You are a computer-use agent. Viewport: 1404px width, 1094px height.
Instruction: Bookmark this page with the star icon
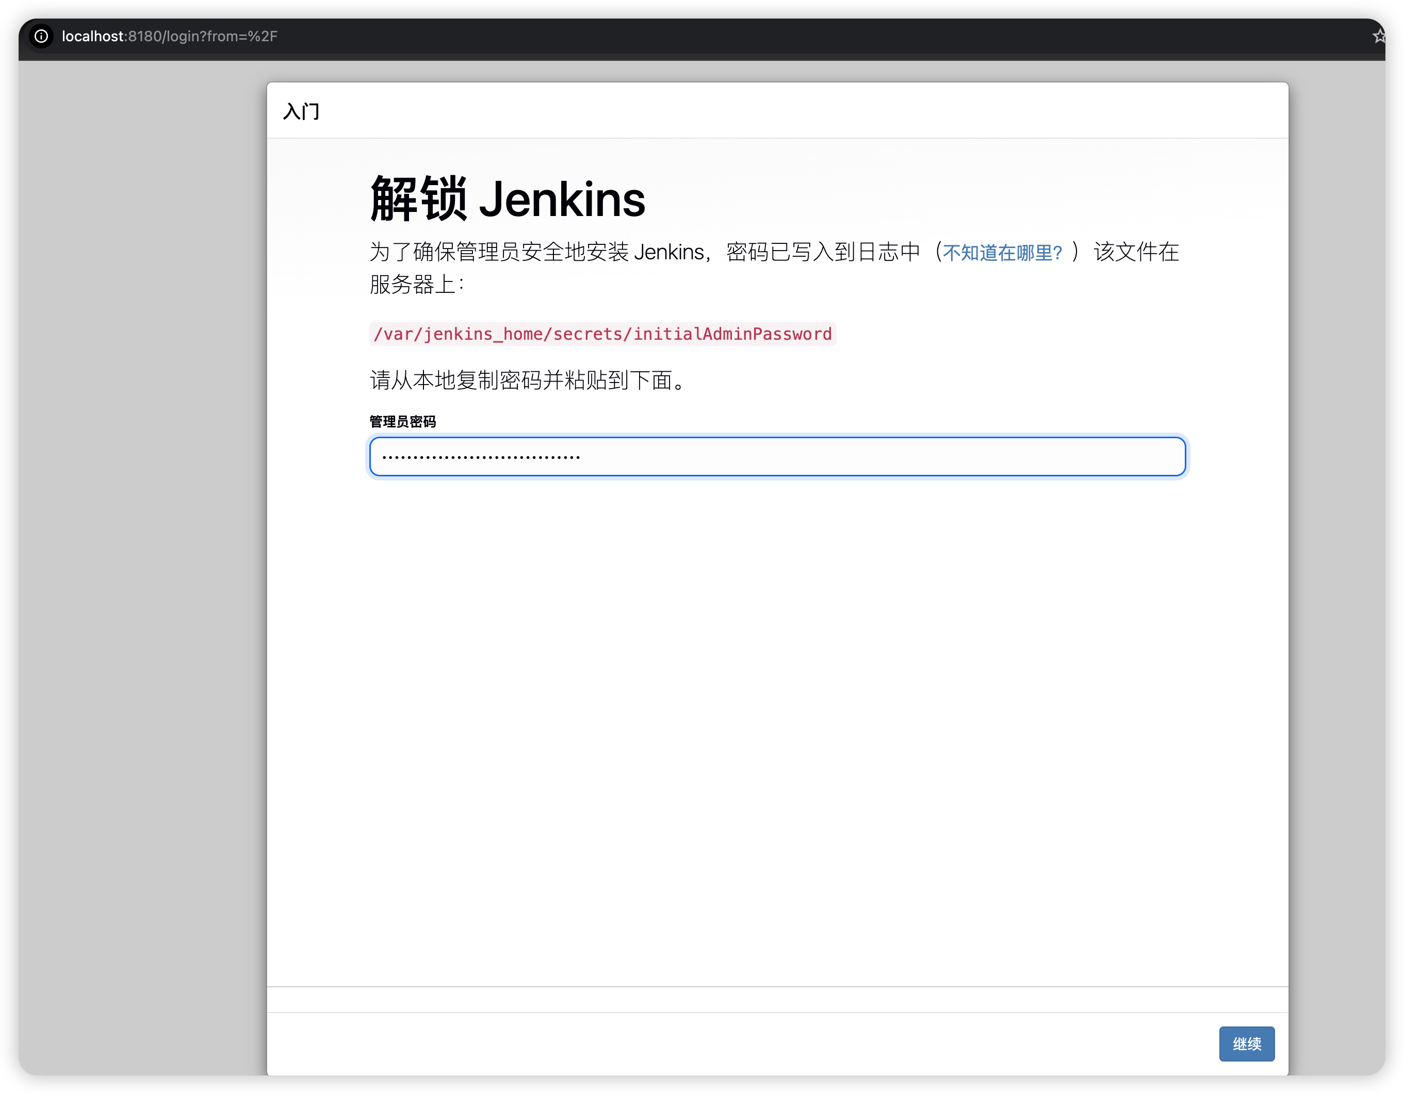pos(1378,36)
